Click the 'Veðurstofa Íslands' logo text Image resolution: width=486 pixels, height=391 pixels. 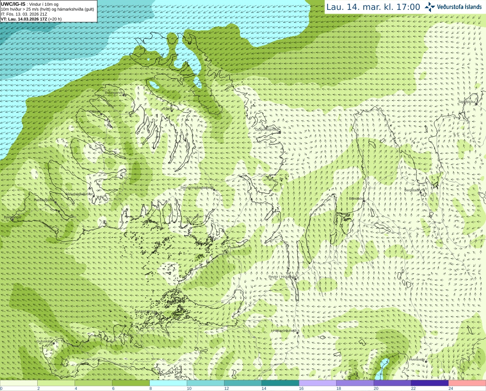pos(459,7)
